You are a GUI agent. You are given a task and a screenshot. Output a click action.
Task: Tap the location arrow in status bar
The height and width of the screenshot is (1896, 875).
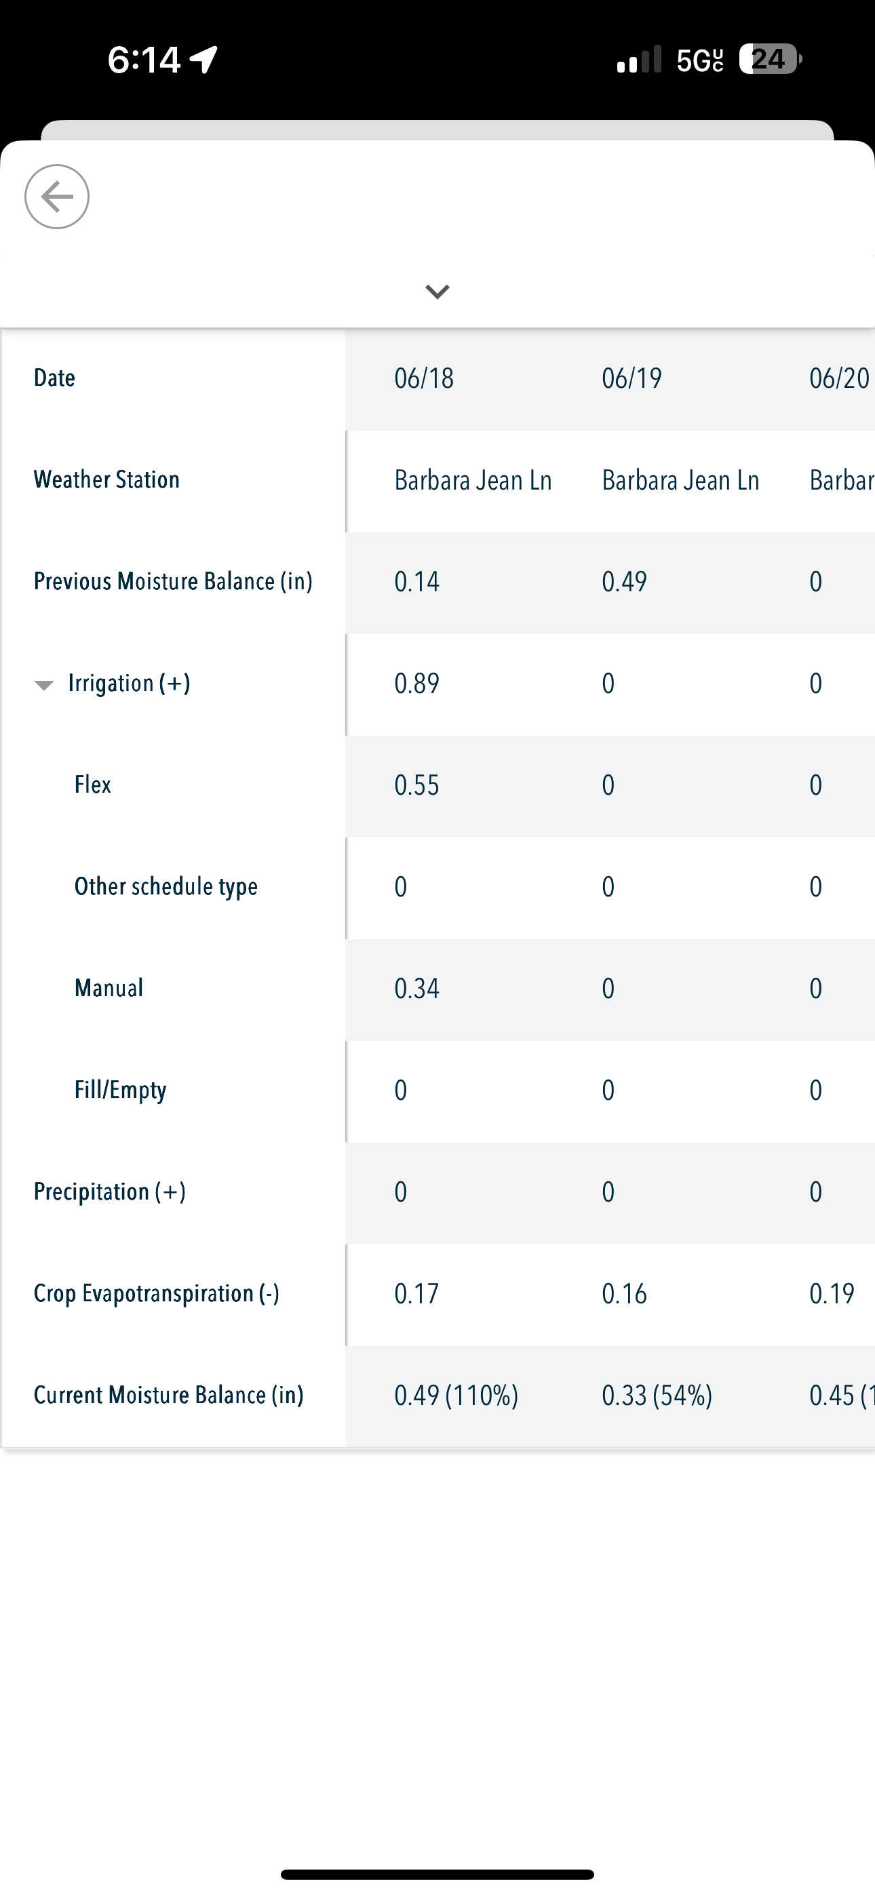(x=204, y=60)
